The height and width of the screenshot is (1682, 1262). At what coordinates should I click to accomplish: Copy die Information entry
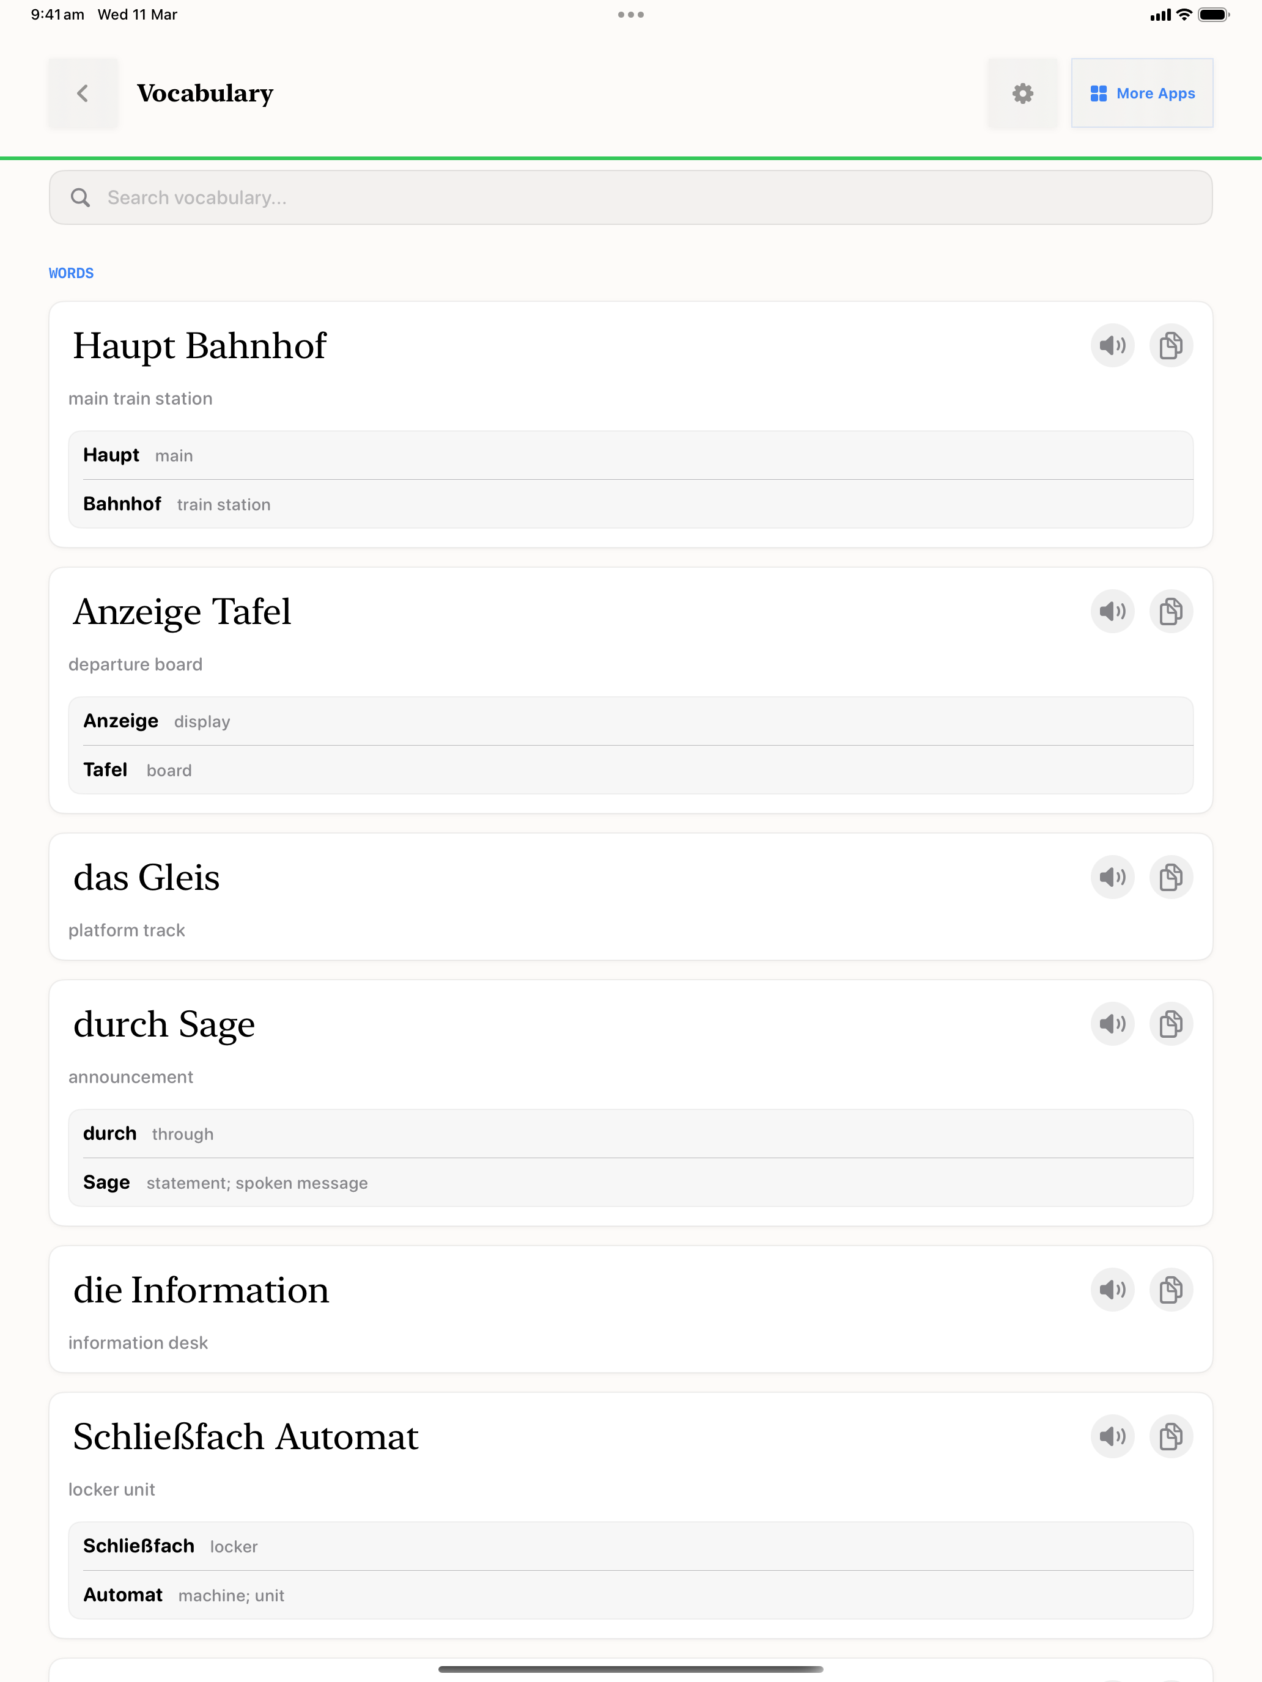pyautogui.click(x=1171, y=1290)
